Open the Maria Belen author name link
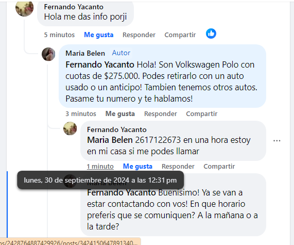The image size is (294, 245). [x=85, y=53]
